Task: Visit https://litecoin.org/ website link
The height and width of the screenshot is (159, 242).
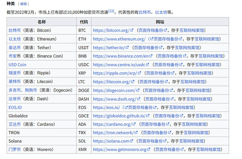Action: pyautogui.click(x=114, y=82)
